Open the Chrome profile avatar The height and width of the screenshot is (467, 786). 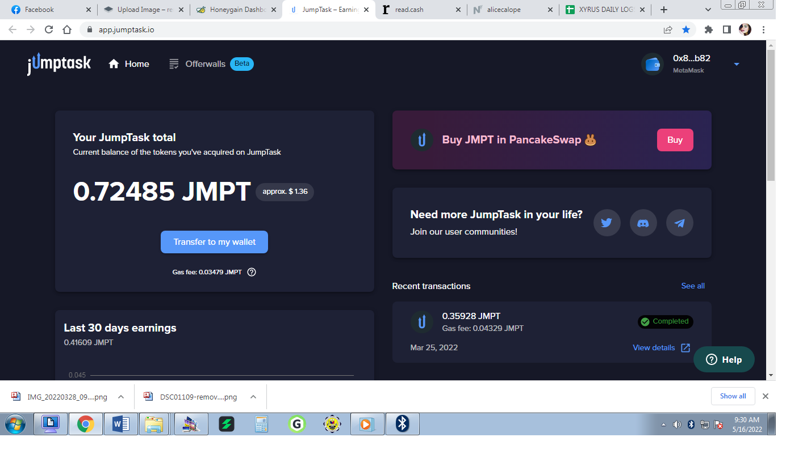point(745,29)
